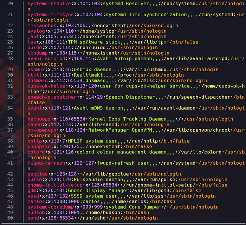
Task: Click the 'RealtimeKit' description
Action: pyautogui.click(x=90, y=75)
